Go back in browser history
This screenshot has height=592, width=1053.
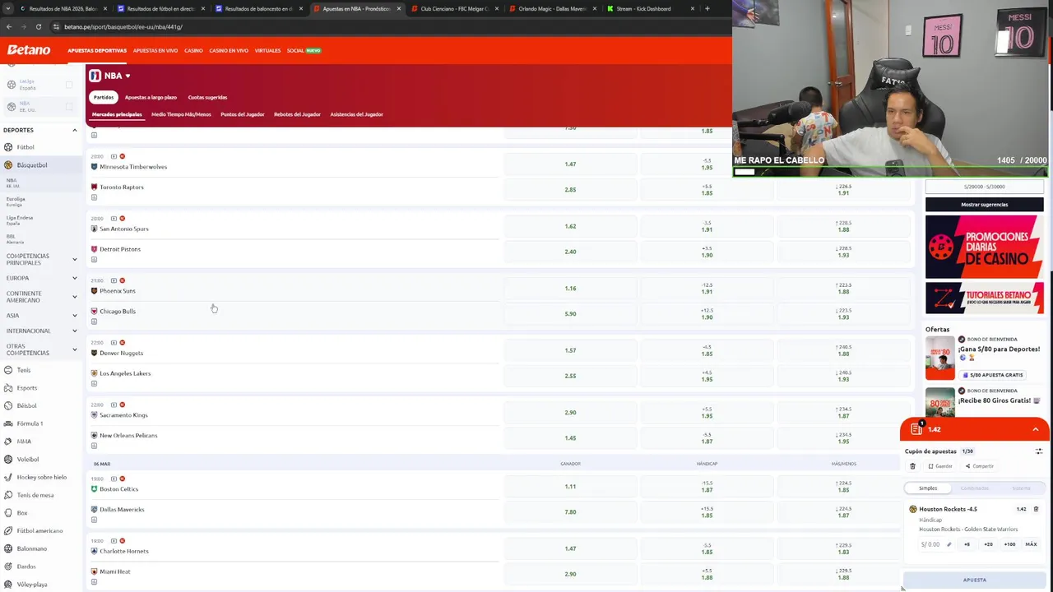click(8, 26)
